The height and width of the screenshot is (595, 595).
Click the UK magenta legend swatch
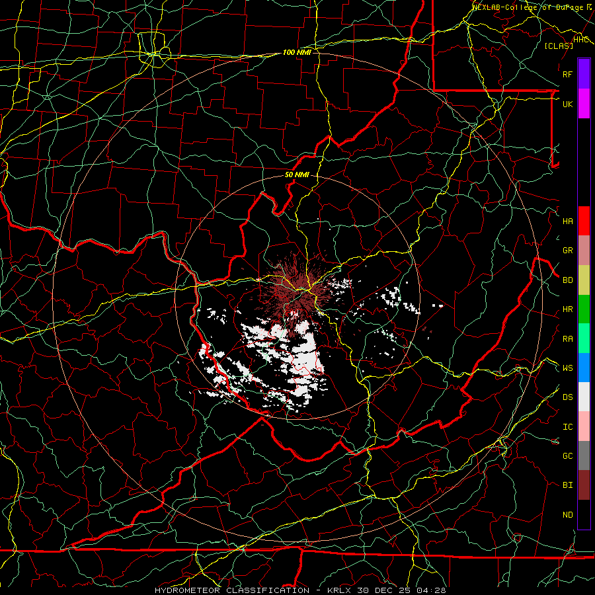584,104
